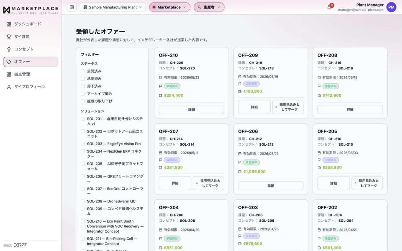Click the OFF-204 card title
This screenshot has width=402, height=251.
[169, 208]
